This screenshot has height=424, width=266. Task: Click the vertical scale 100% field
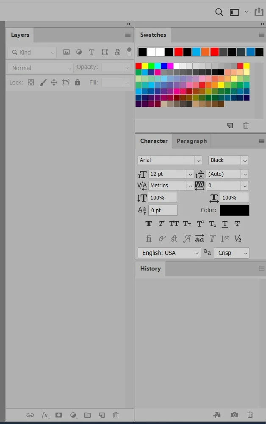point(163,198)
